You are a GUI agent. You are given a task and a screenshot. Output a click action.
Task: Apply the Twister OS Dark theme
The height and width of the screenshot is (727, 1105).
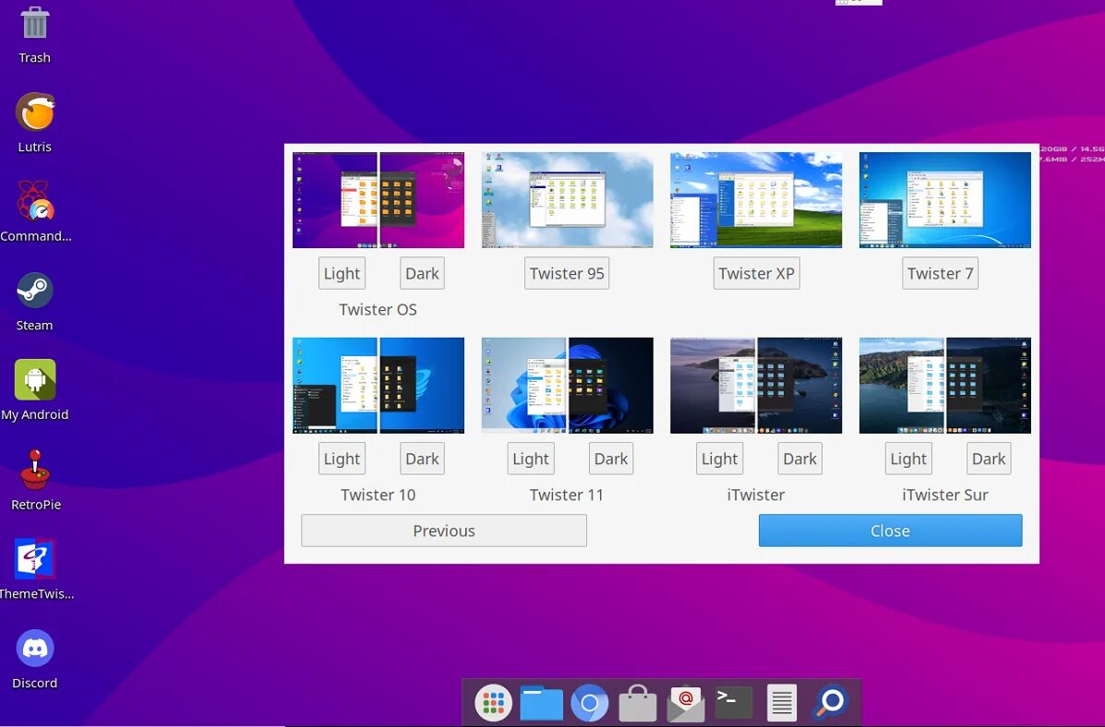pos(422,273)
